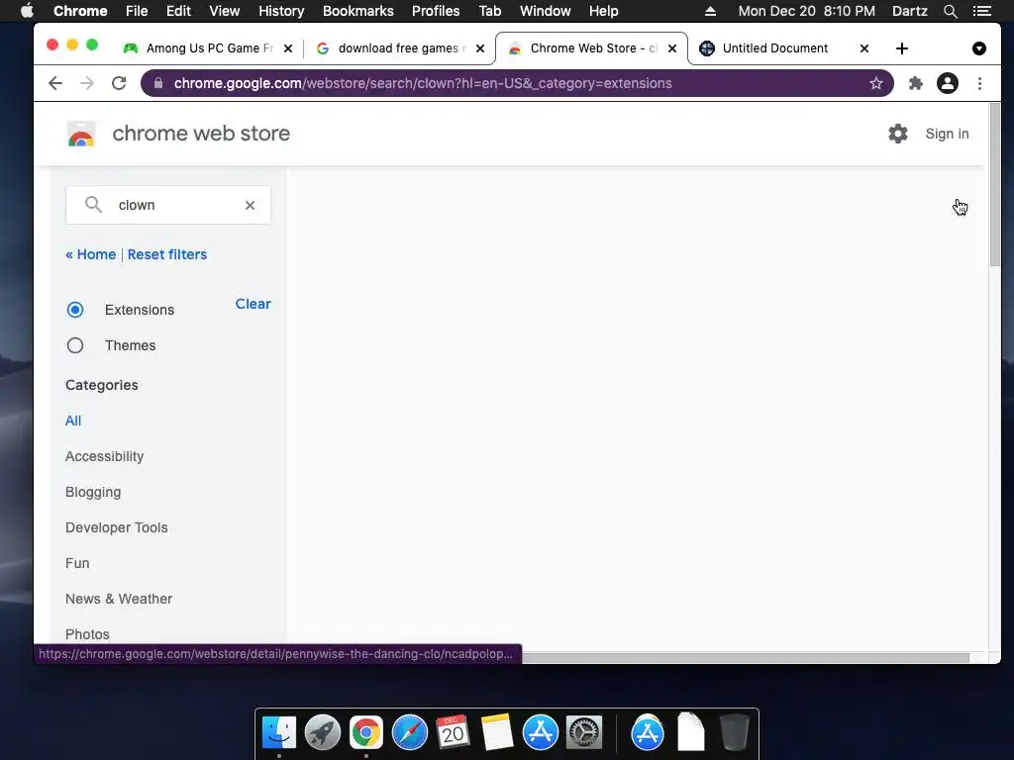Filter by Developer Tools category
The width and height of the screenshot is (1014, 760).
(117, 527)
